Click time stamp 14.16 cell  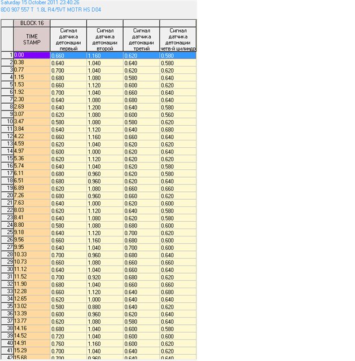pos(32,328)
